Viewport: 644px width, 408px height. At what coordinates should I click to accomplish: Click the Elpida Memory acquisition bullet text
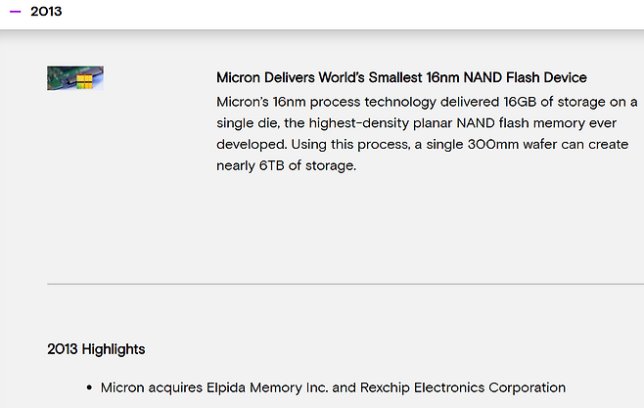tap(333, 387)
